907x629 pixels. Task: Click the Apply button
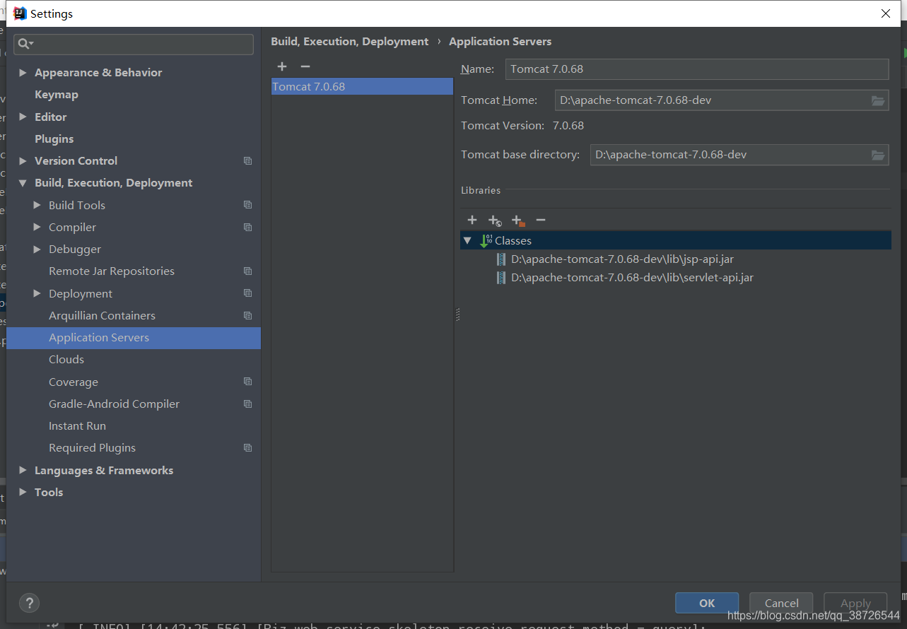[x=855, y=603]
